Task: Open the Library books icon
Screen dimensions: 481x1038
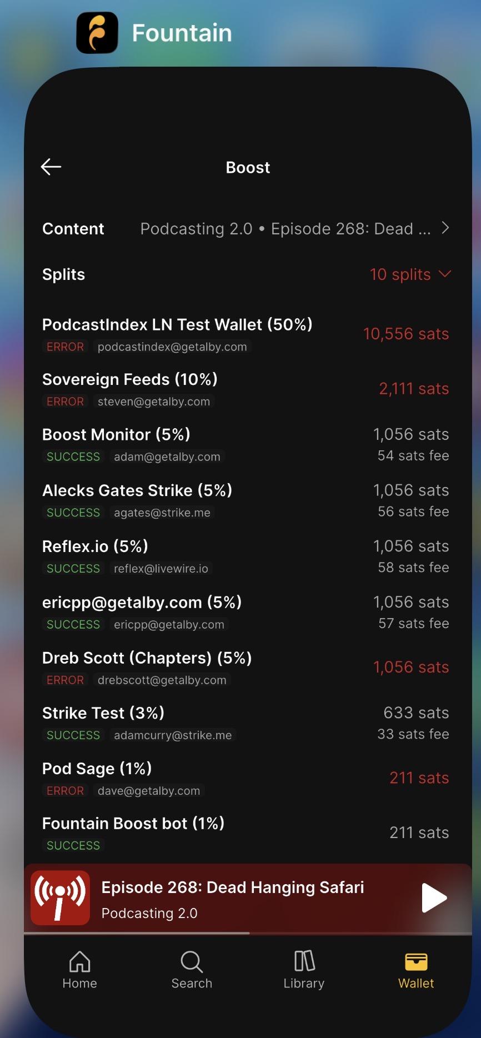Action: point(304,961)
